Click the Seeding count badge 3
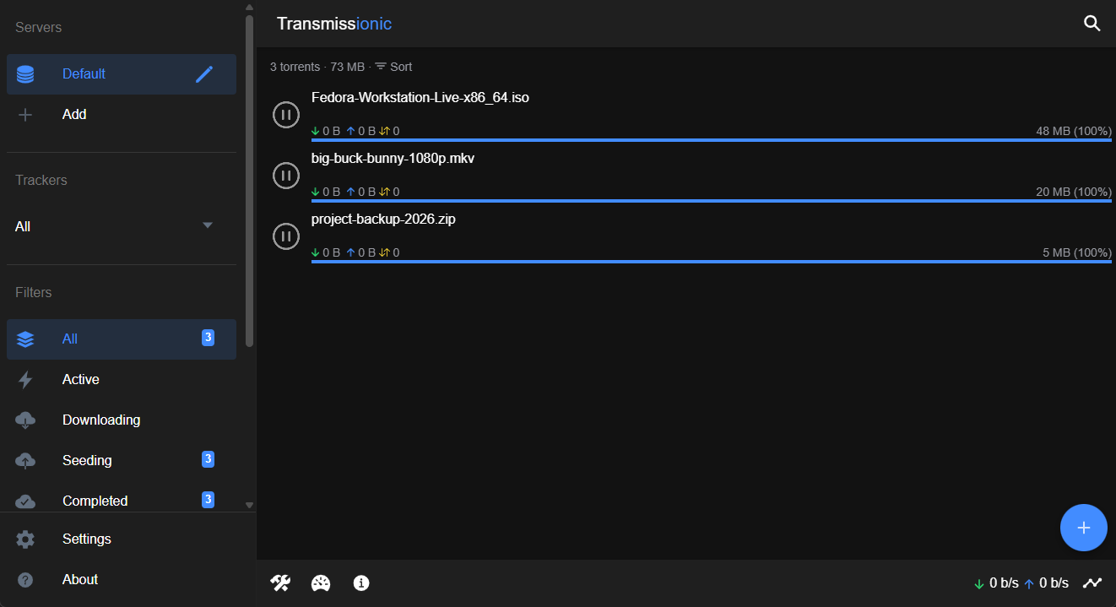The height and width of the screenshot is (607, 1116). tap(208, 459)
